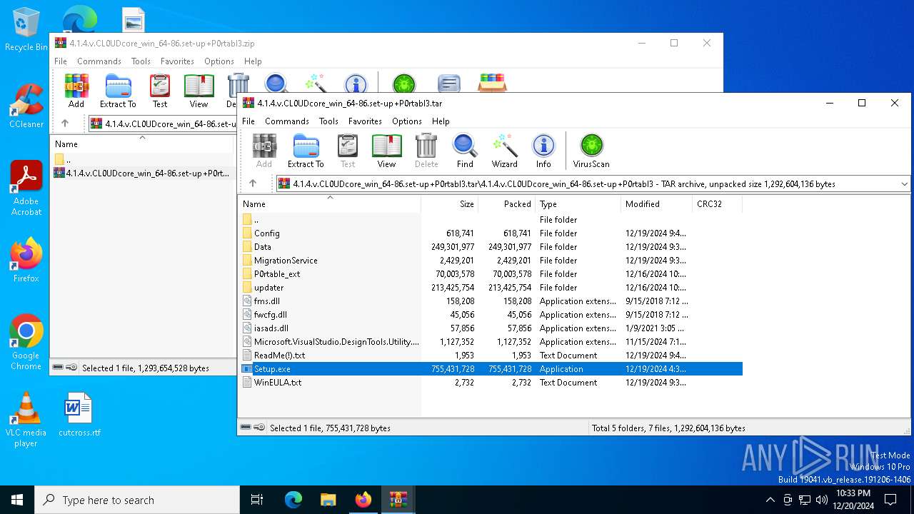Open Favorites menu in the tar window

click(x=365, y=121)
